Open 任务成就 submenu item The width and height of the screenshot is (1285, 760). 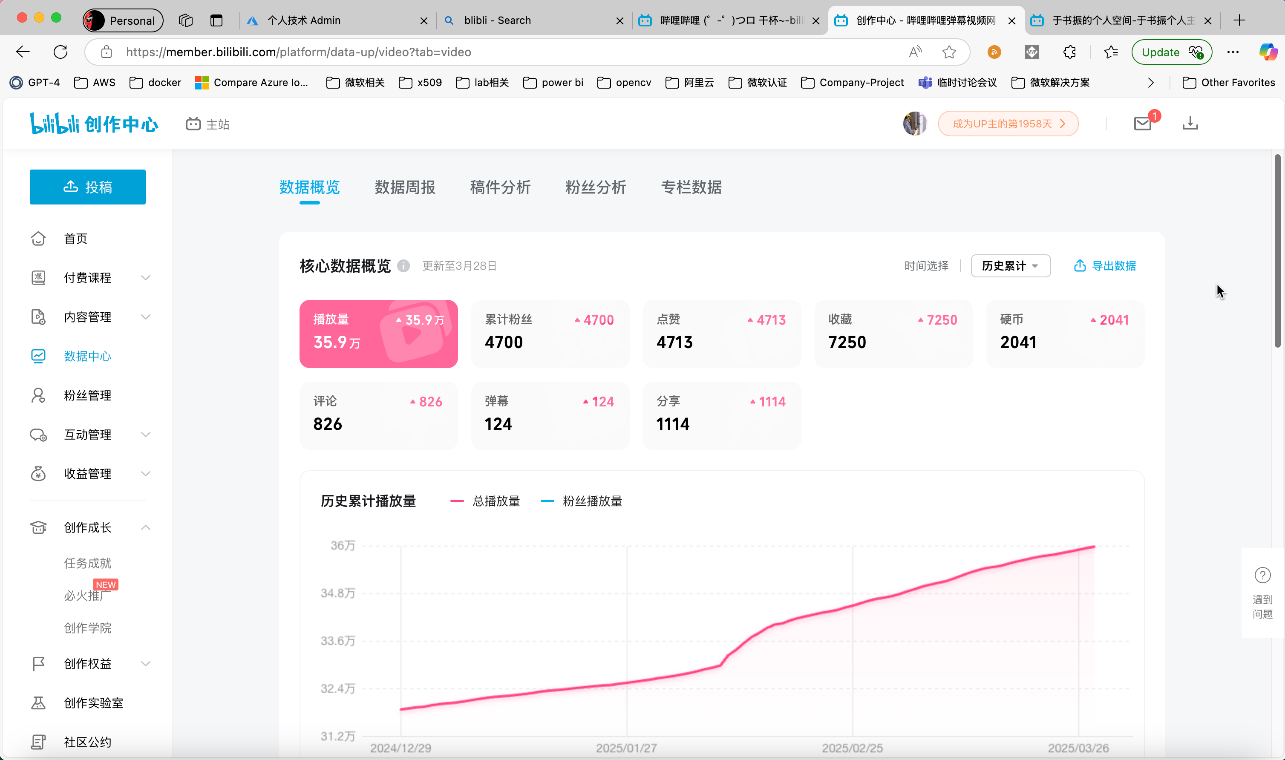[x=88, y=563]
